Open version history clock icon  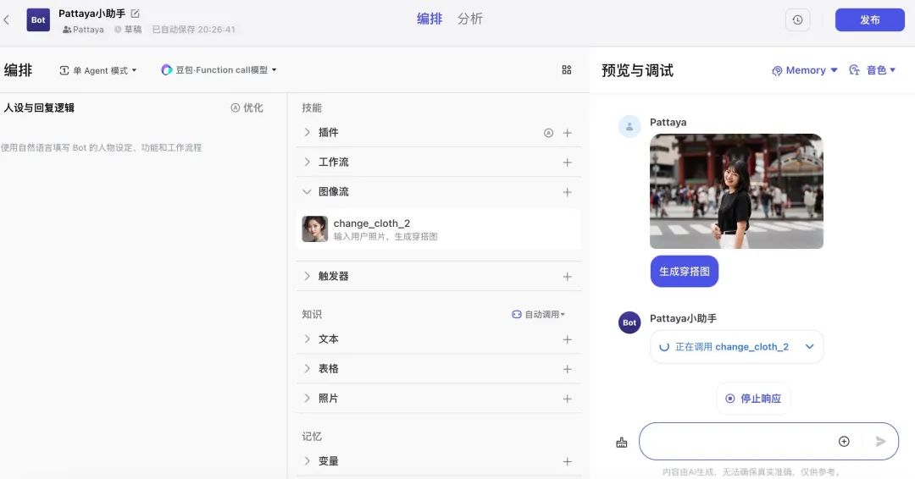point(797,19)
